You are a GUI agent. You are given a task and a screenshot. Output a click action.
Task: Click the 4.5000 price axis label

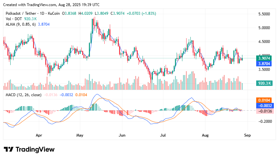[264, 42]
